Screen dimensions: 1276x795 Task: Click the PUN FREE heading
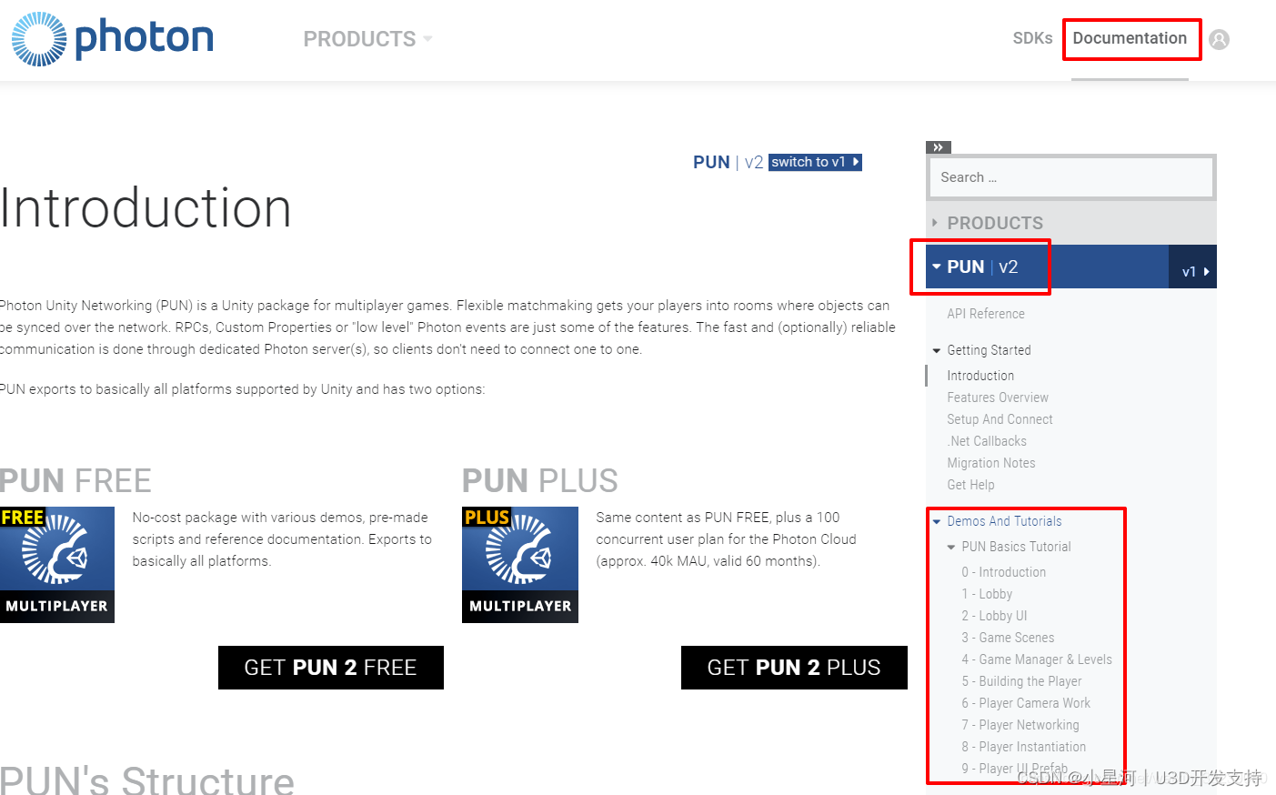pos(75,480)
